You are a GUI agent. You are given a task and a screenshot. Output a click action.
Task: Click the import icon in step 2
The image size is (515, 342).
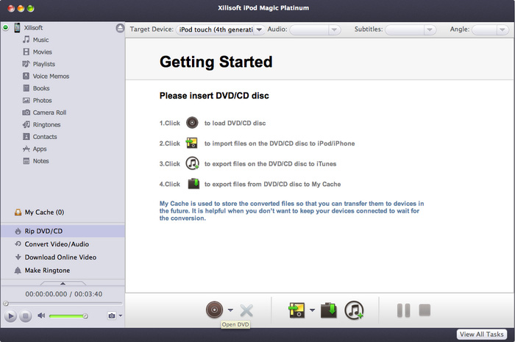click(x=192, y=143)
